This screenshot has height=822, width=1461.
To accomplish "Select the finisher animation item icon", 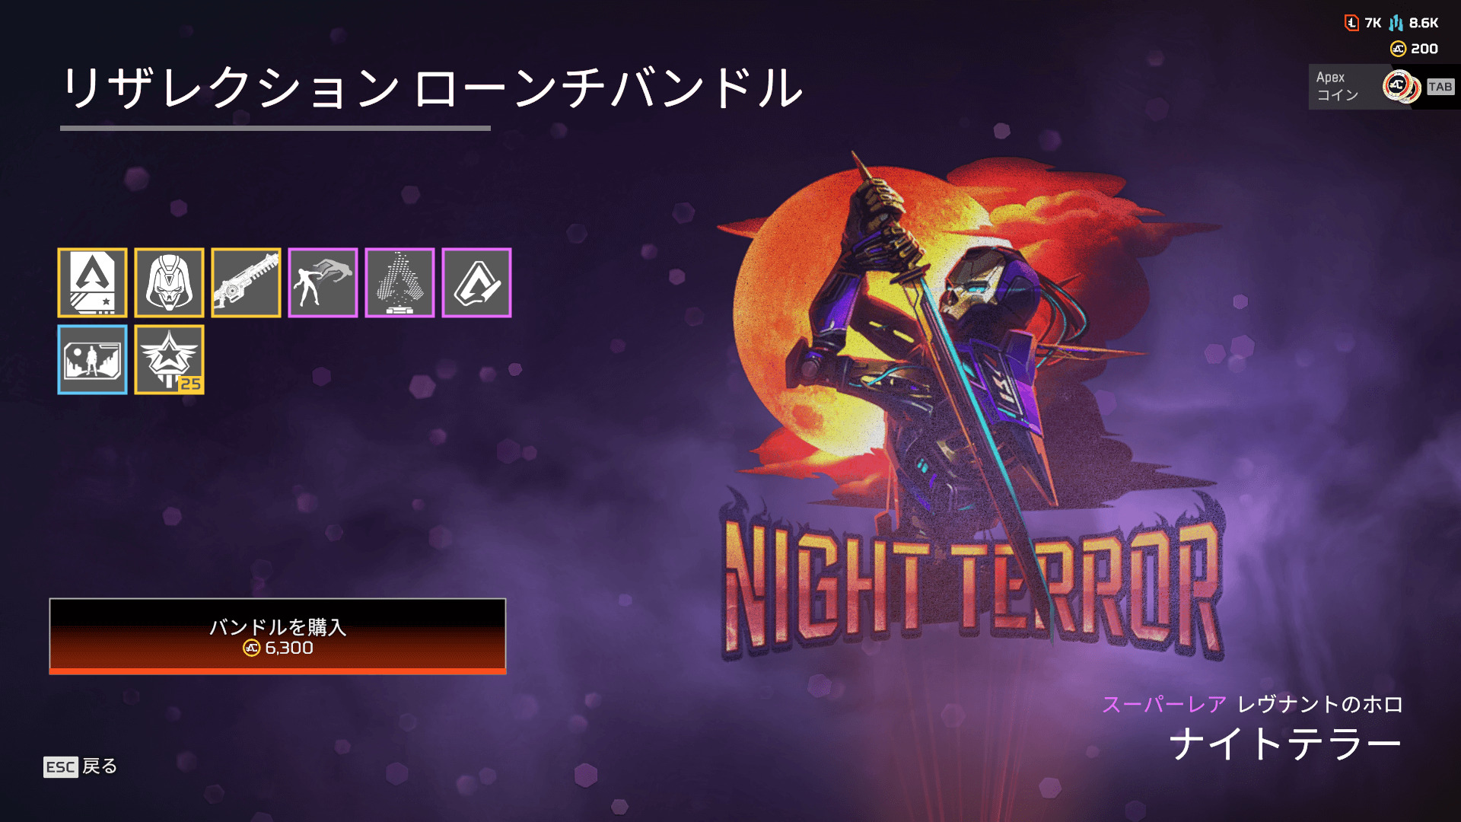I will (323, 282).
